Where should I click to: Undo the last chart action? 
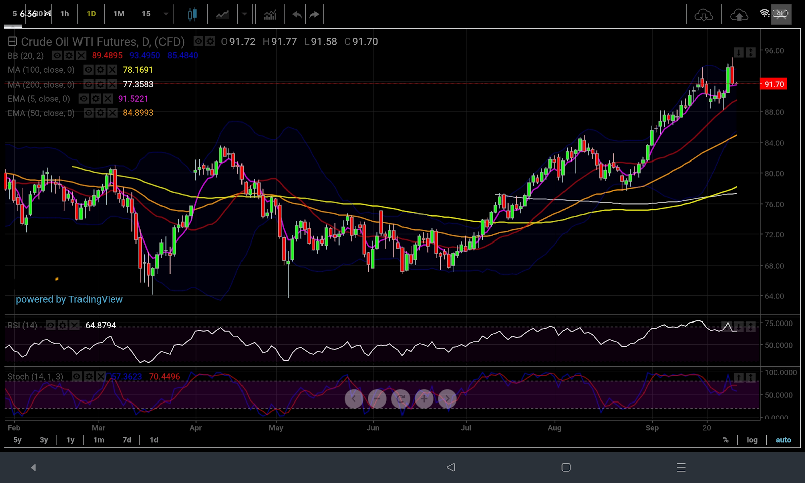(x=297, y=14)
